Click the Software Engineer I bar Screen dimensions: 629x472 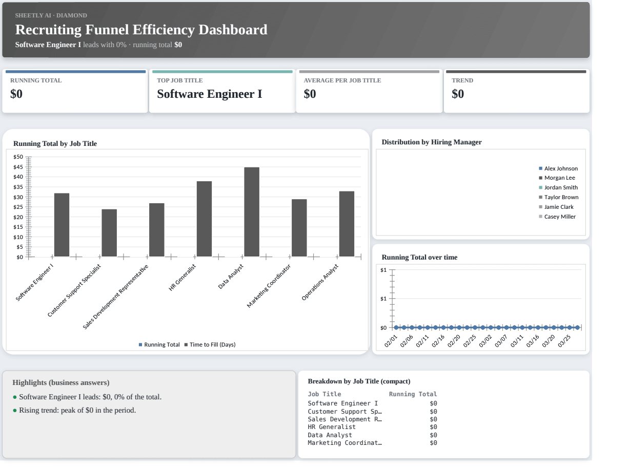tap(62, 225)
